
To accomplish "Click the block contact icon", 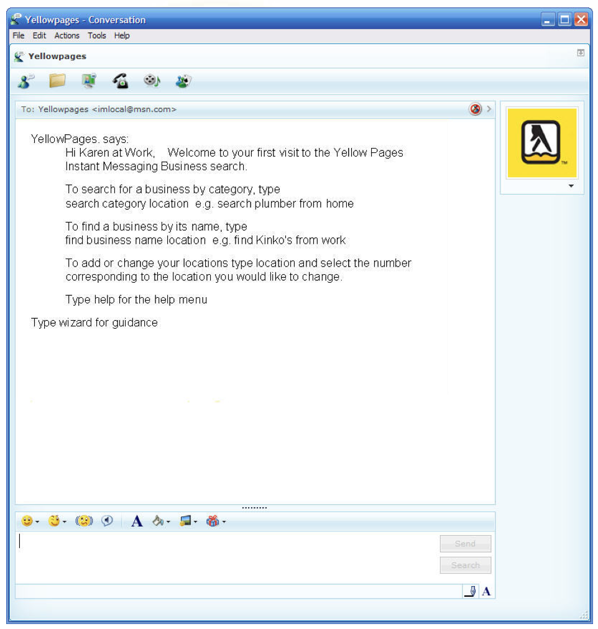I will [x=476, y=109].
